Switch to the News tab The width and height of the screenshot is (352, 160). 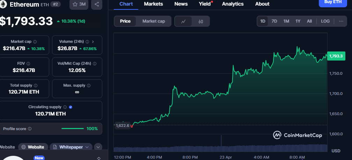pos(181,4)
